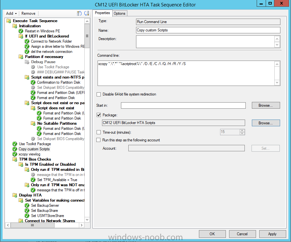This screenshot has height=242, width=291.
Task: Toggle Disable 64-bit file system redirection
Action: point(99,94)
